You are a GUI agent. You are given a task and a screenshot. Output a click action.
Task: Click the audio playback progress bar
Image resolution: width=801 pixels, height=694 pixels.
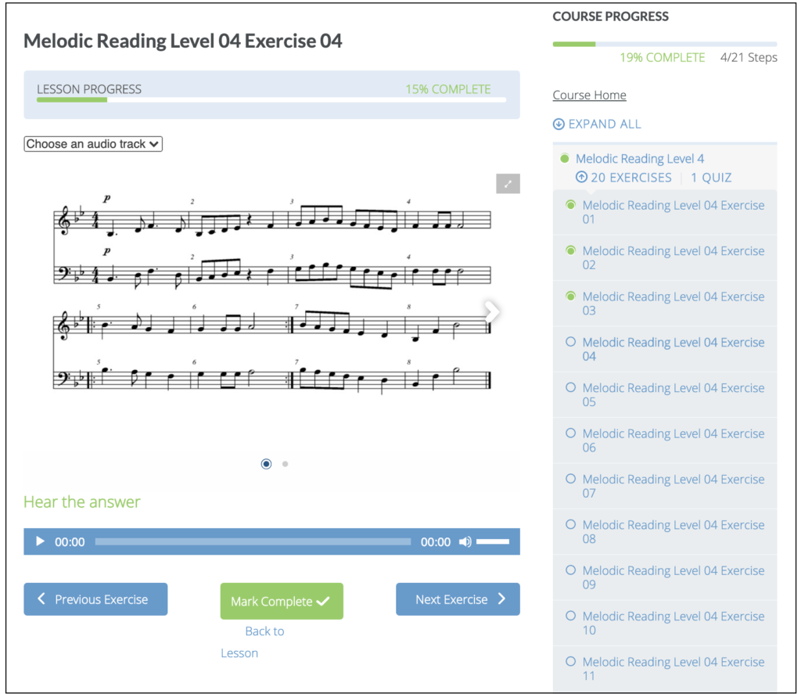tap(253, 542)
